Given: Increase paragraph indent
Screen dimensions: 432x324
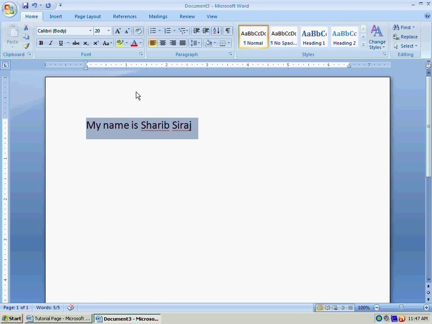Looking at the screenshot, I should [x=206, y=31].
